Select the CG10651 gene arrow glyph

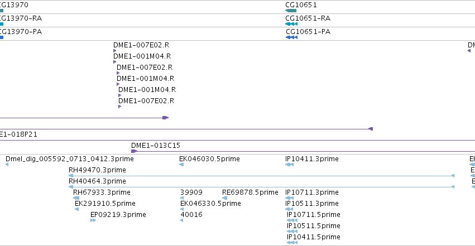click(x=291, y=11)
